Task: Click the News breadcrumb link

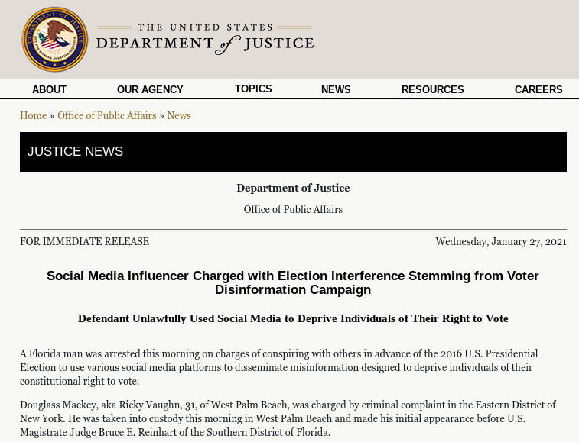Action: click(179, 115)
